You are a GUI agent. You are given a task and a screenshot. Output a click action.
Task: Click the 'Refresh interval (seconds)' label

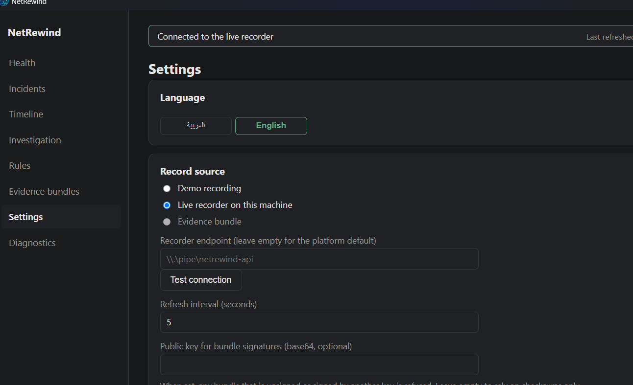click(209, 304)
